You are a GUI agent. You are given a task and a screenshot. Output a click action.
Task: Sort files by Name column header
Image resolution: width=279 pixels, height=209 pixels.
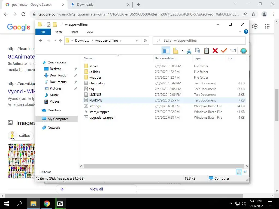[x=117, y=58]
